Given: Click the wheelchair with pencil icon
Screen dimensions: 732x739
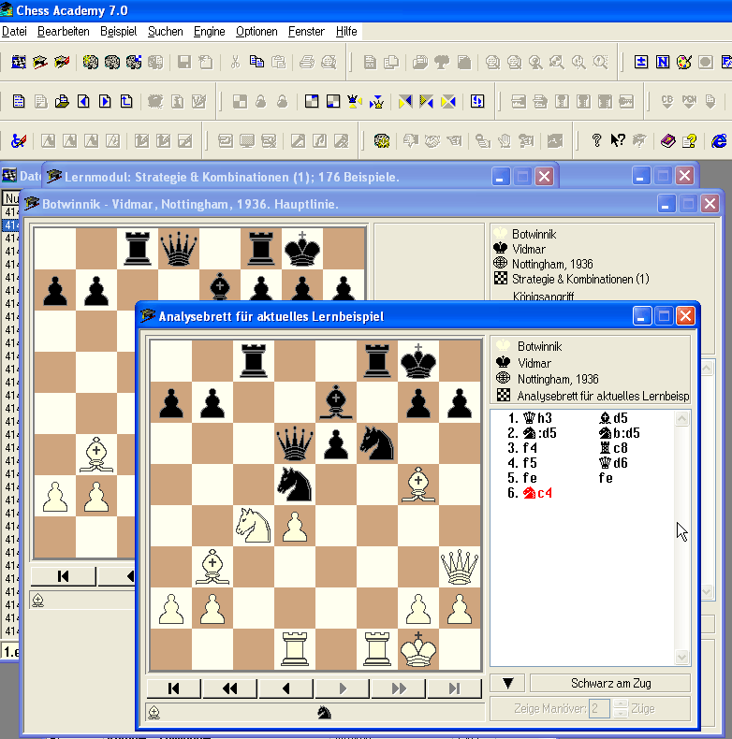Looking at the screenshot, I should coord(19,140).
